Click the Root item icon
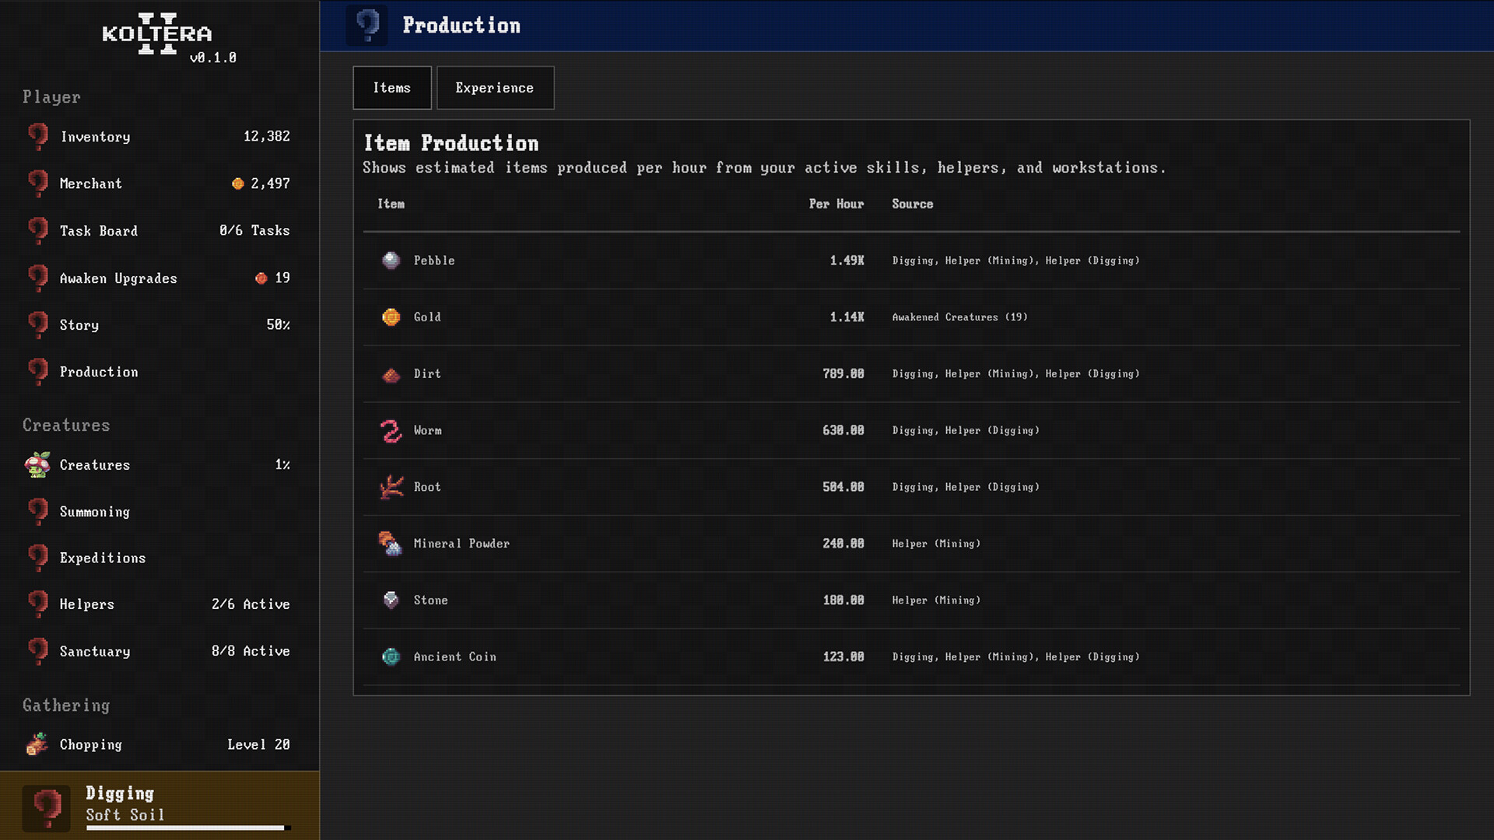 click(x=391, y=487)
